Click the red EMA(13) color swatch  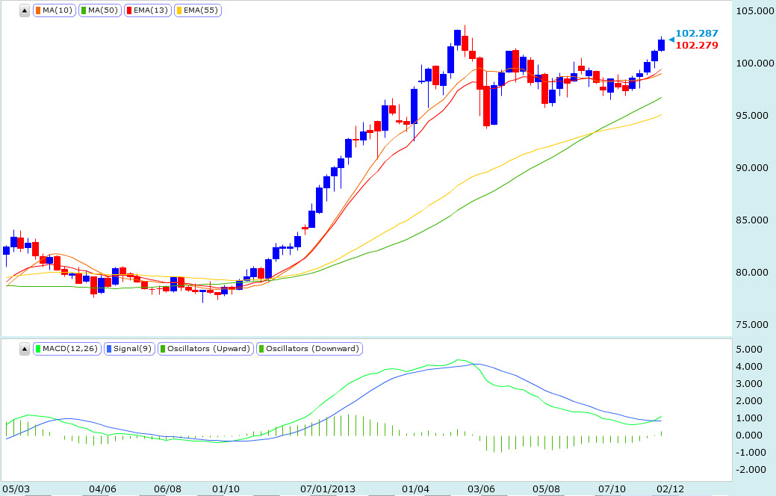coord(129,10)
